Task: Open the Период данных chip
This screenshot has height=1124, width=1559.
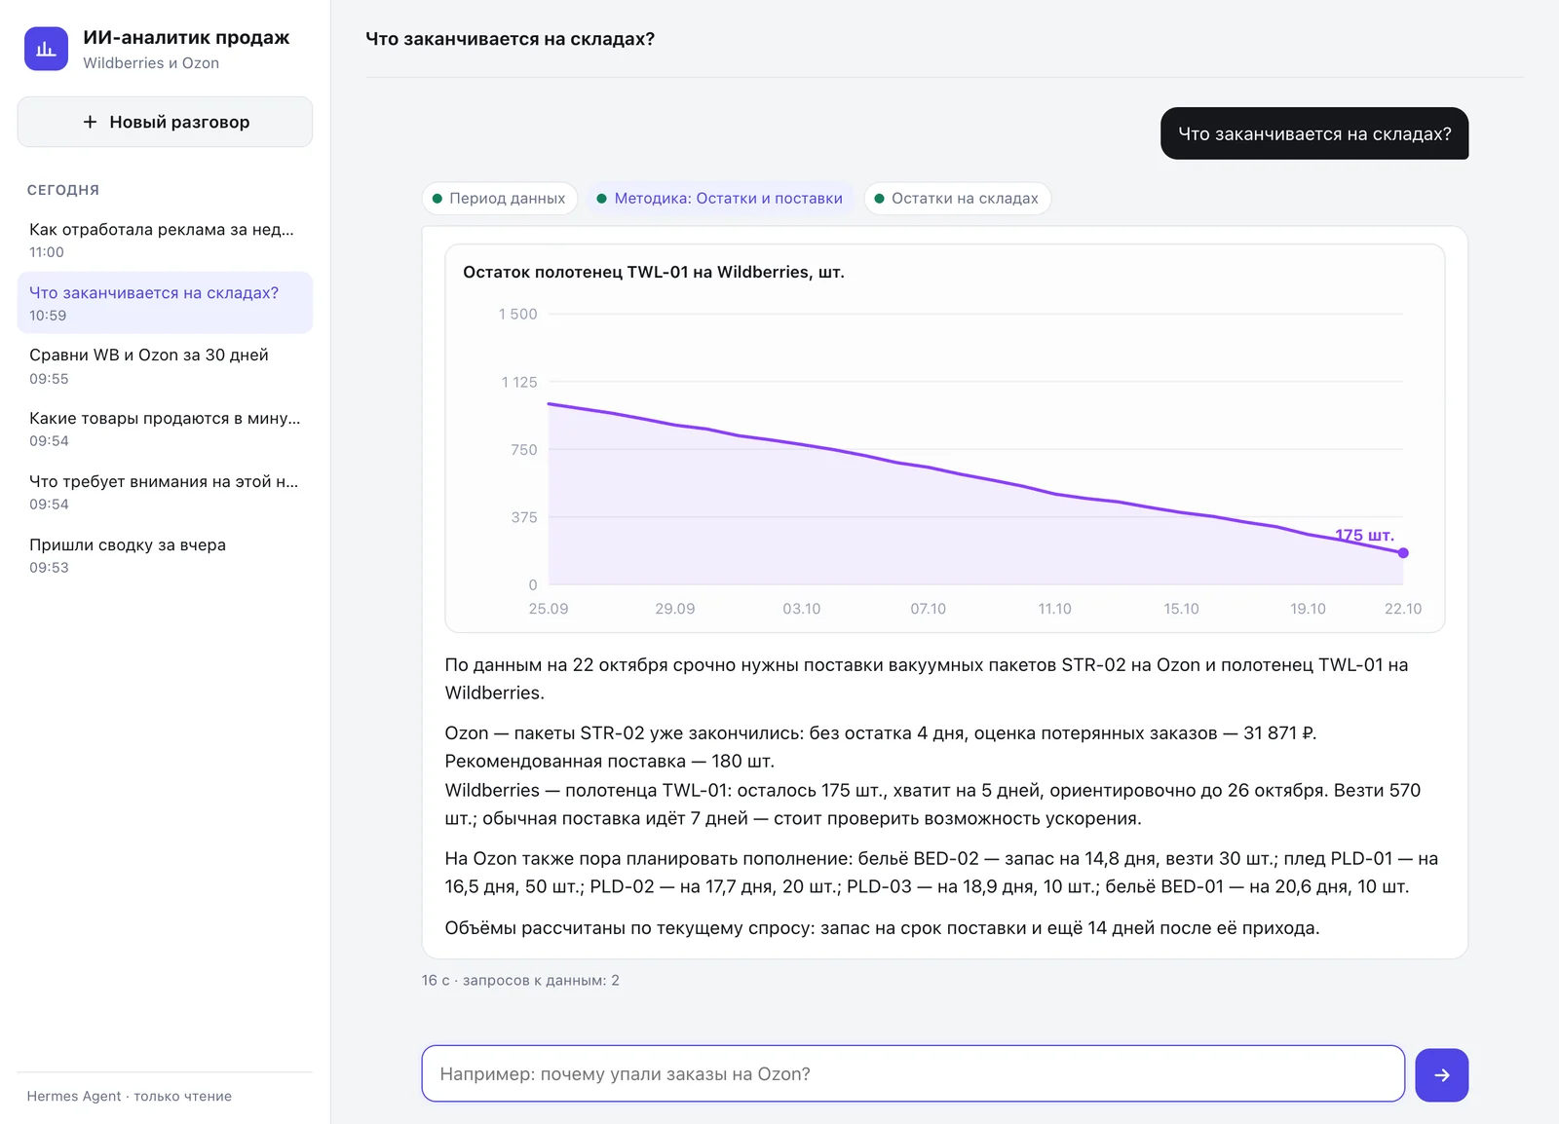Action: [x=499, y=199]
